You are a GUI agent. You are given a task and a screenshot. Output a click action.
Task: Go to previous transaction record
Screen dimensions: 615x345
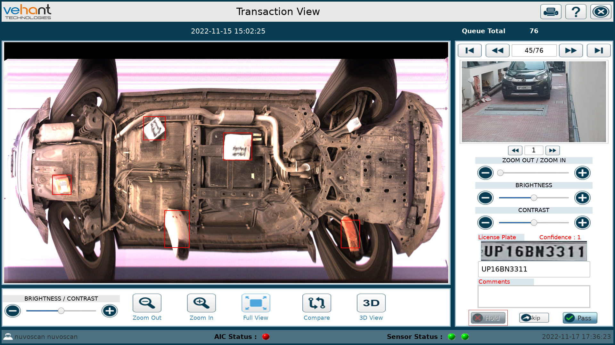tap(497, 50)
